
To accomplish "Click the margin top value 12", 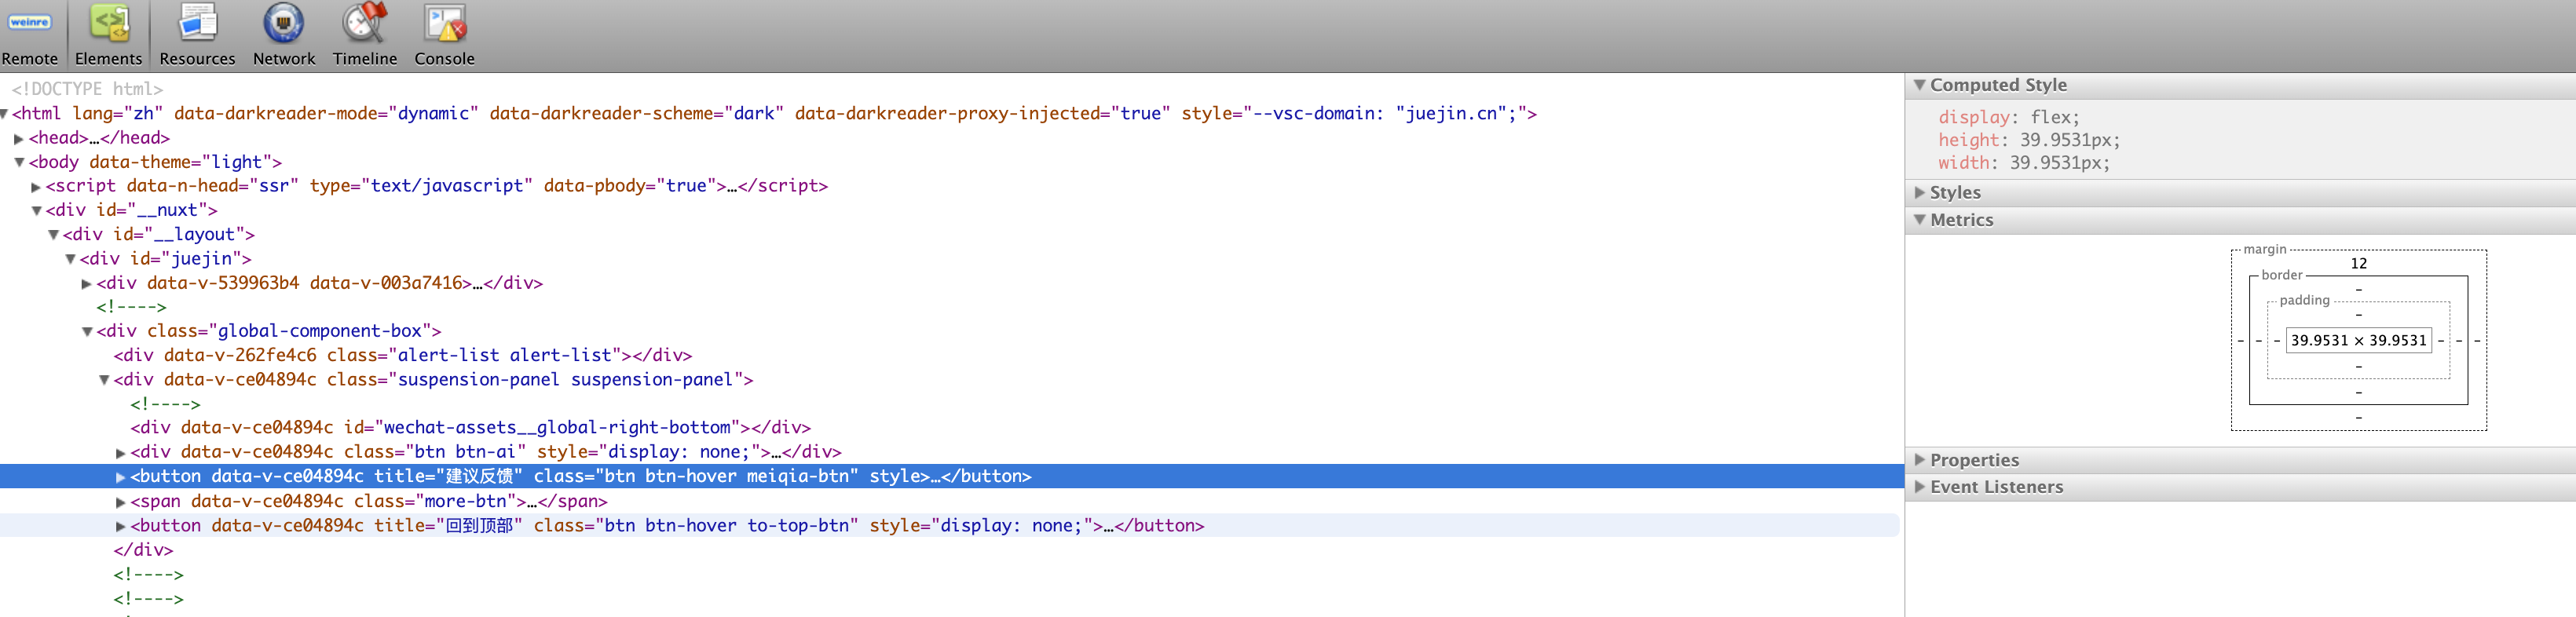I will pos(2358,263).
